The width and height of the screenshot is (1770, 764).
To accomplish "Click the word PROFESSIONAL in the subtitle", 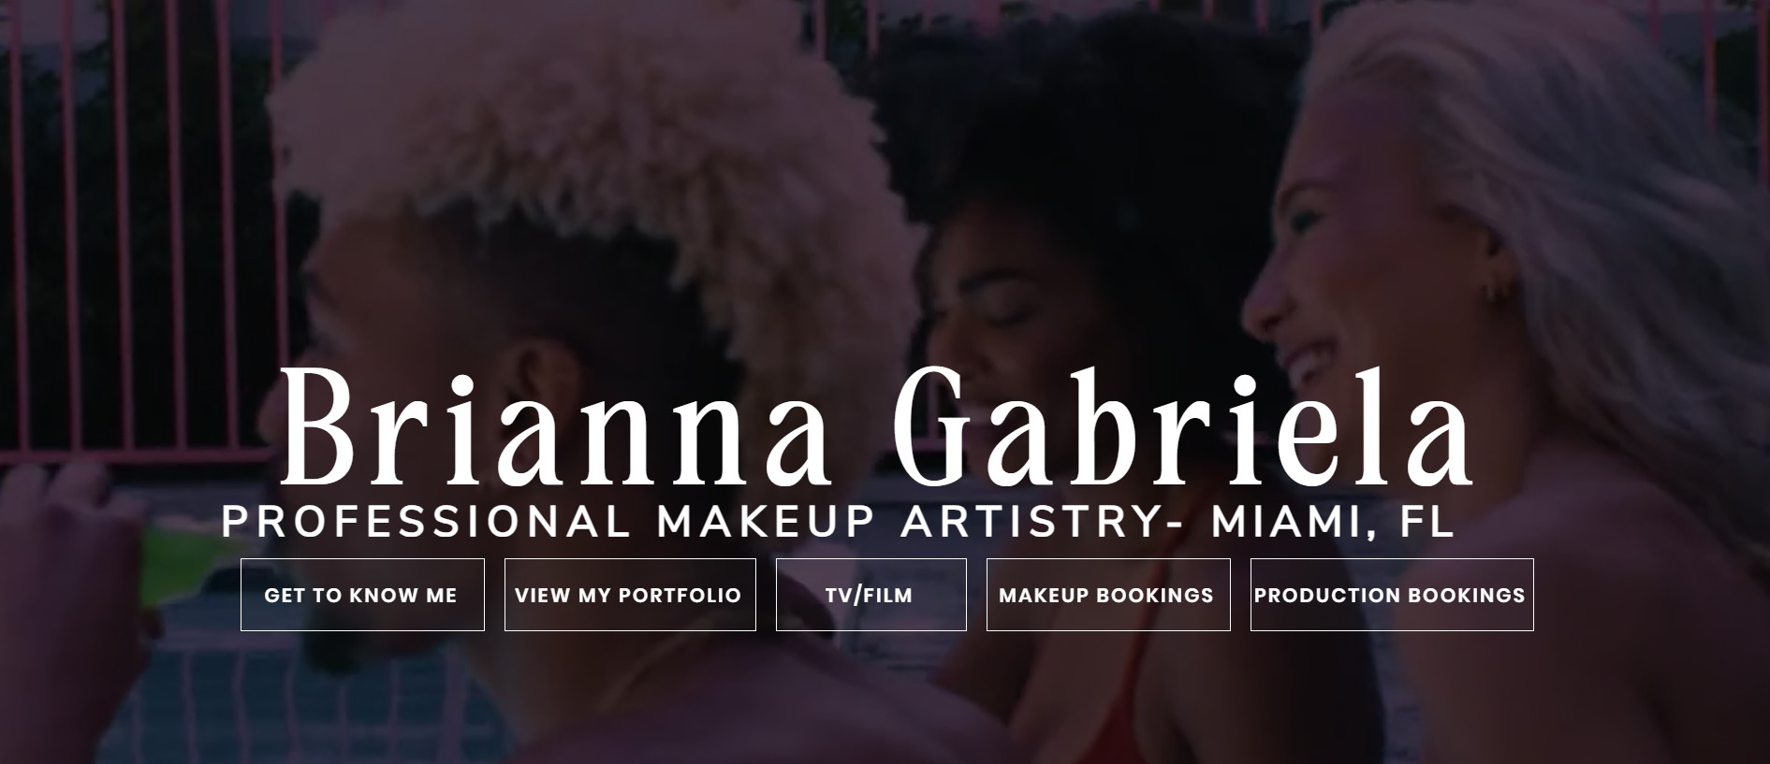I will coord(426,522).
